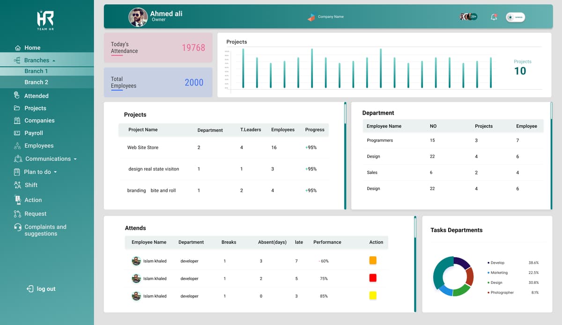Image resolution: width=562 pixels, height=325 pixels.
Task: Click the Projects folder icon in sidebar
Action: (17, 108)
